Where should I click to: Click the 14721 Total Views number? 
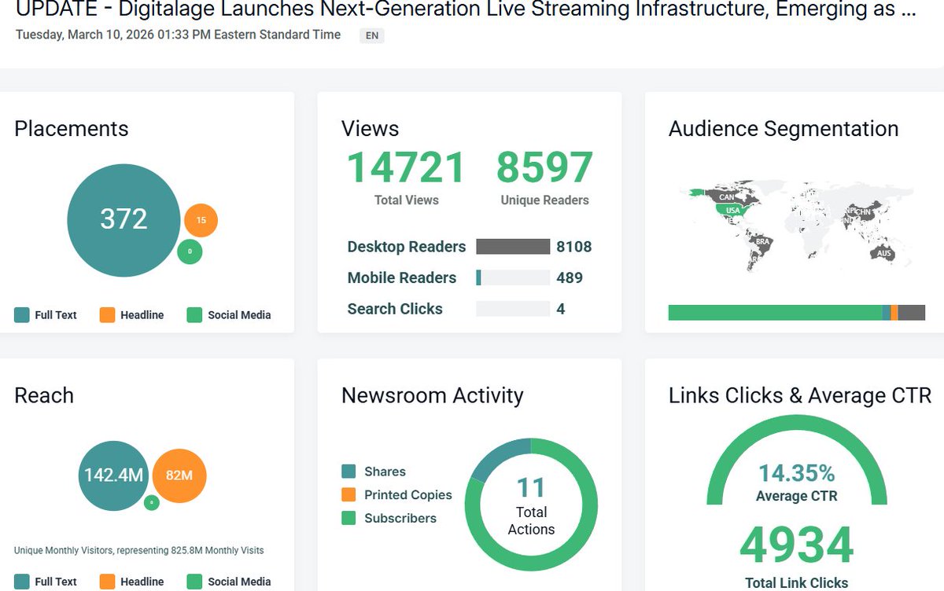point(406,167)
